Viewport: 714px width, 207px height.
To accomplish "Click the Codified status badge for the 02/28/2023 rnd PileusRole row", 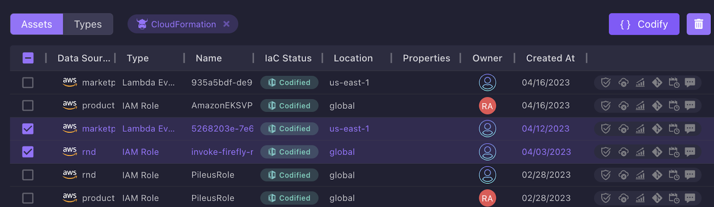I will pyautogui.click(x=289, y=175).
